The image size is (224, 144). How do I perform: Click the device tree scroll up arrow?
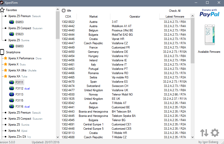[58, 9]
